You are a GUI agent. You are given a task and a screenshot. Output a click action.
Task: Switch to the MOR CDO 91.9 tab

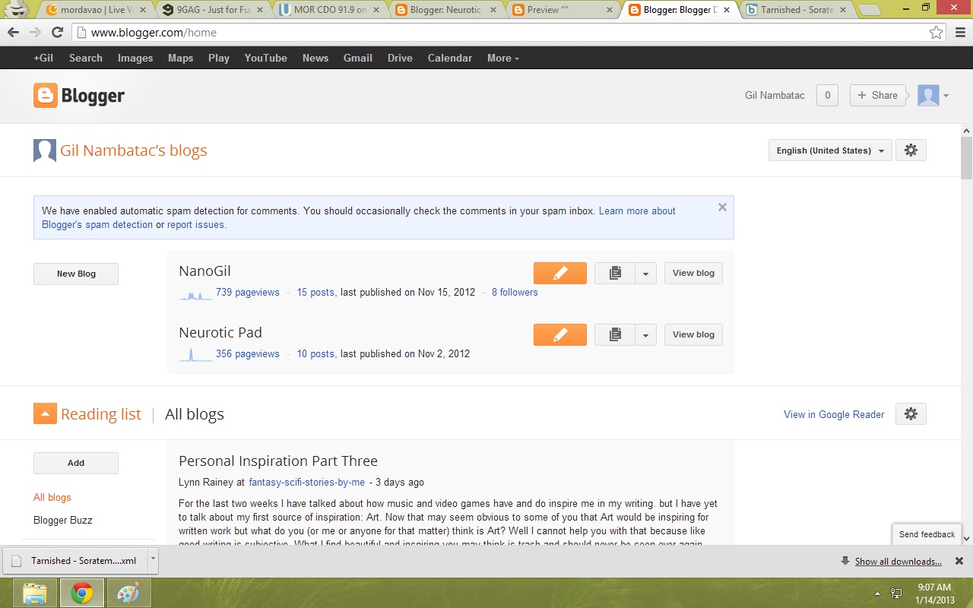point(331,10)
